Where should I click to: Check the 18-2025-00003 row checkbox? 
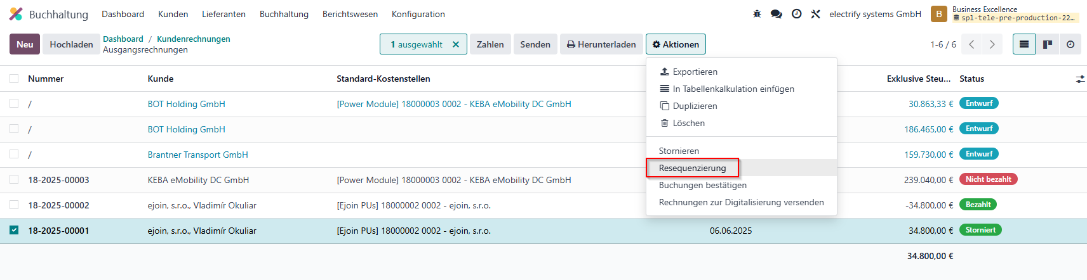click(14, 179)
